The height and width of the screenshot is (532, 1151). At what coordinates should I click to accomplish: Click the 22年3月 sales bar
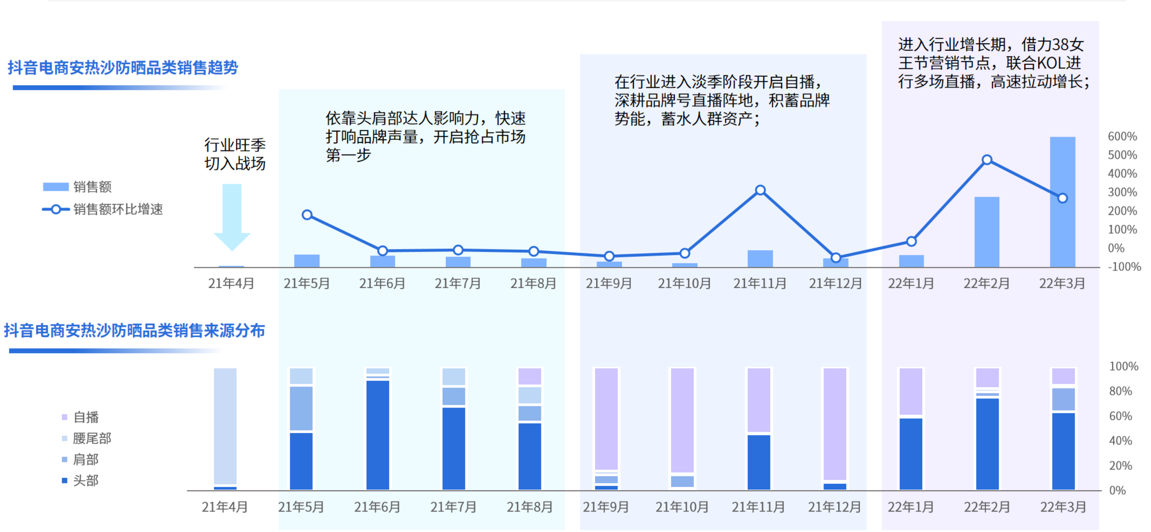click(x=1062, y=202)
